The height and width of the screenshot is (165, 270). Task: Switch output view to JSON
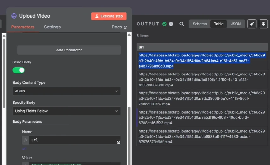[x=236, y=24]
